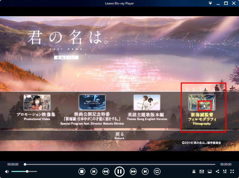
Task: Skip to the next chapter
Action: pyautogui.click(x=145, y=171)
